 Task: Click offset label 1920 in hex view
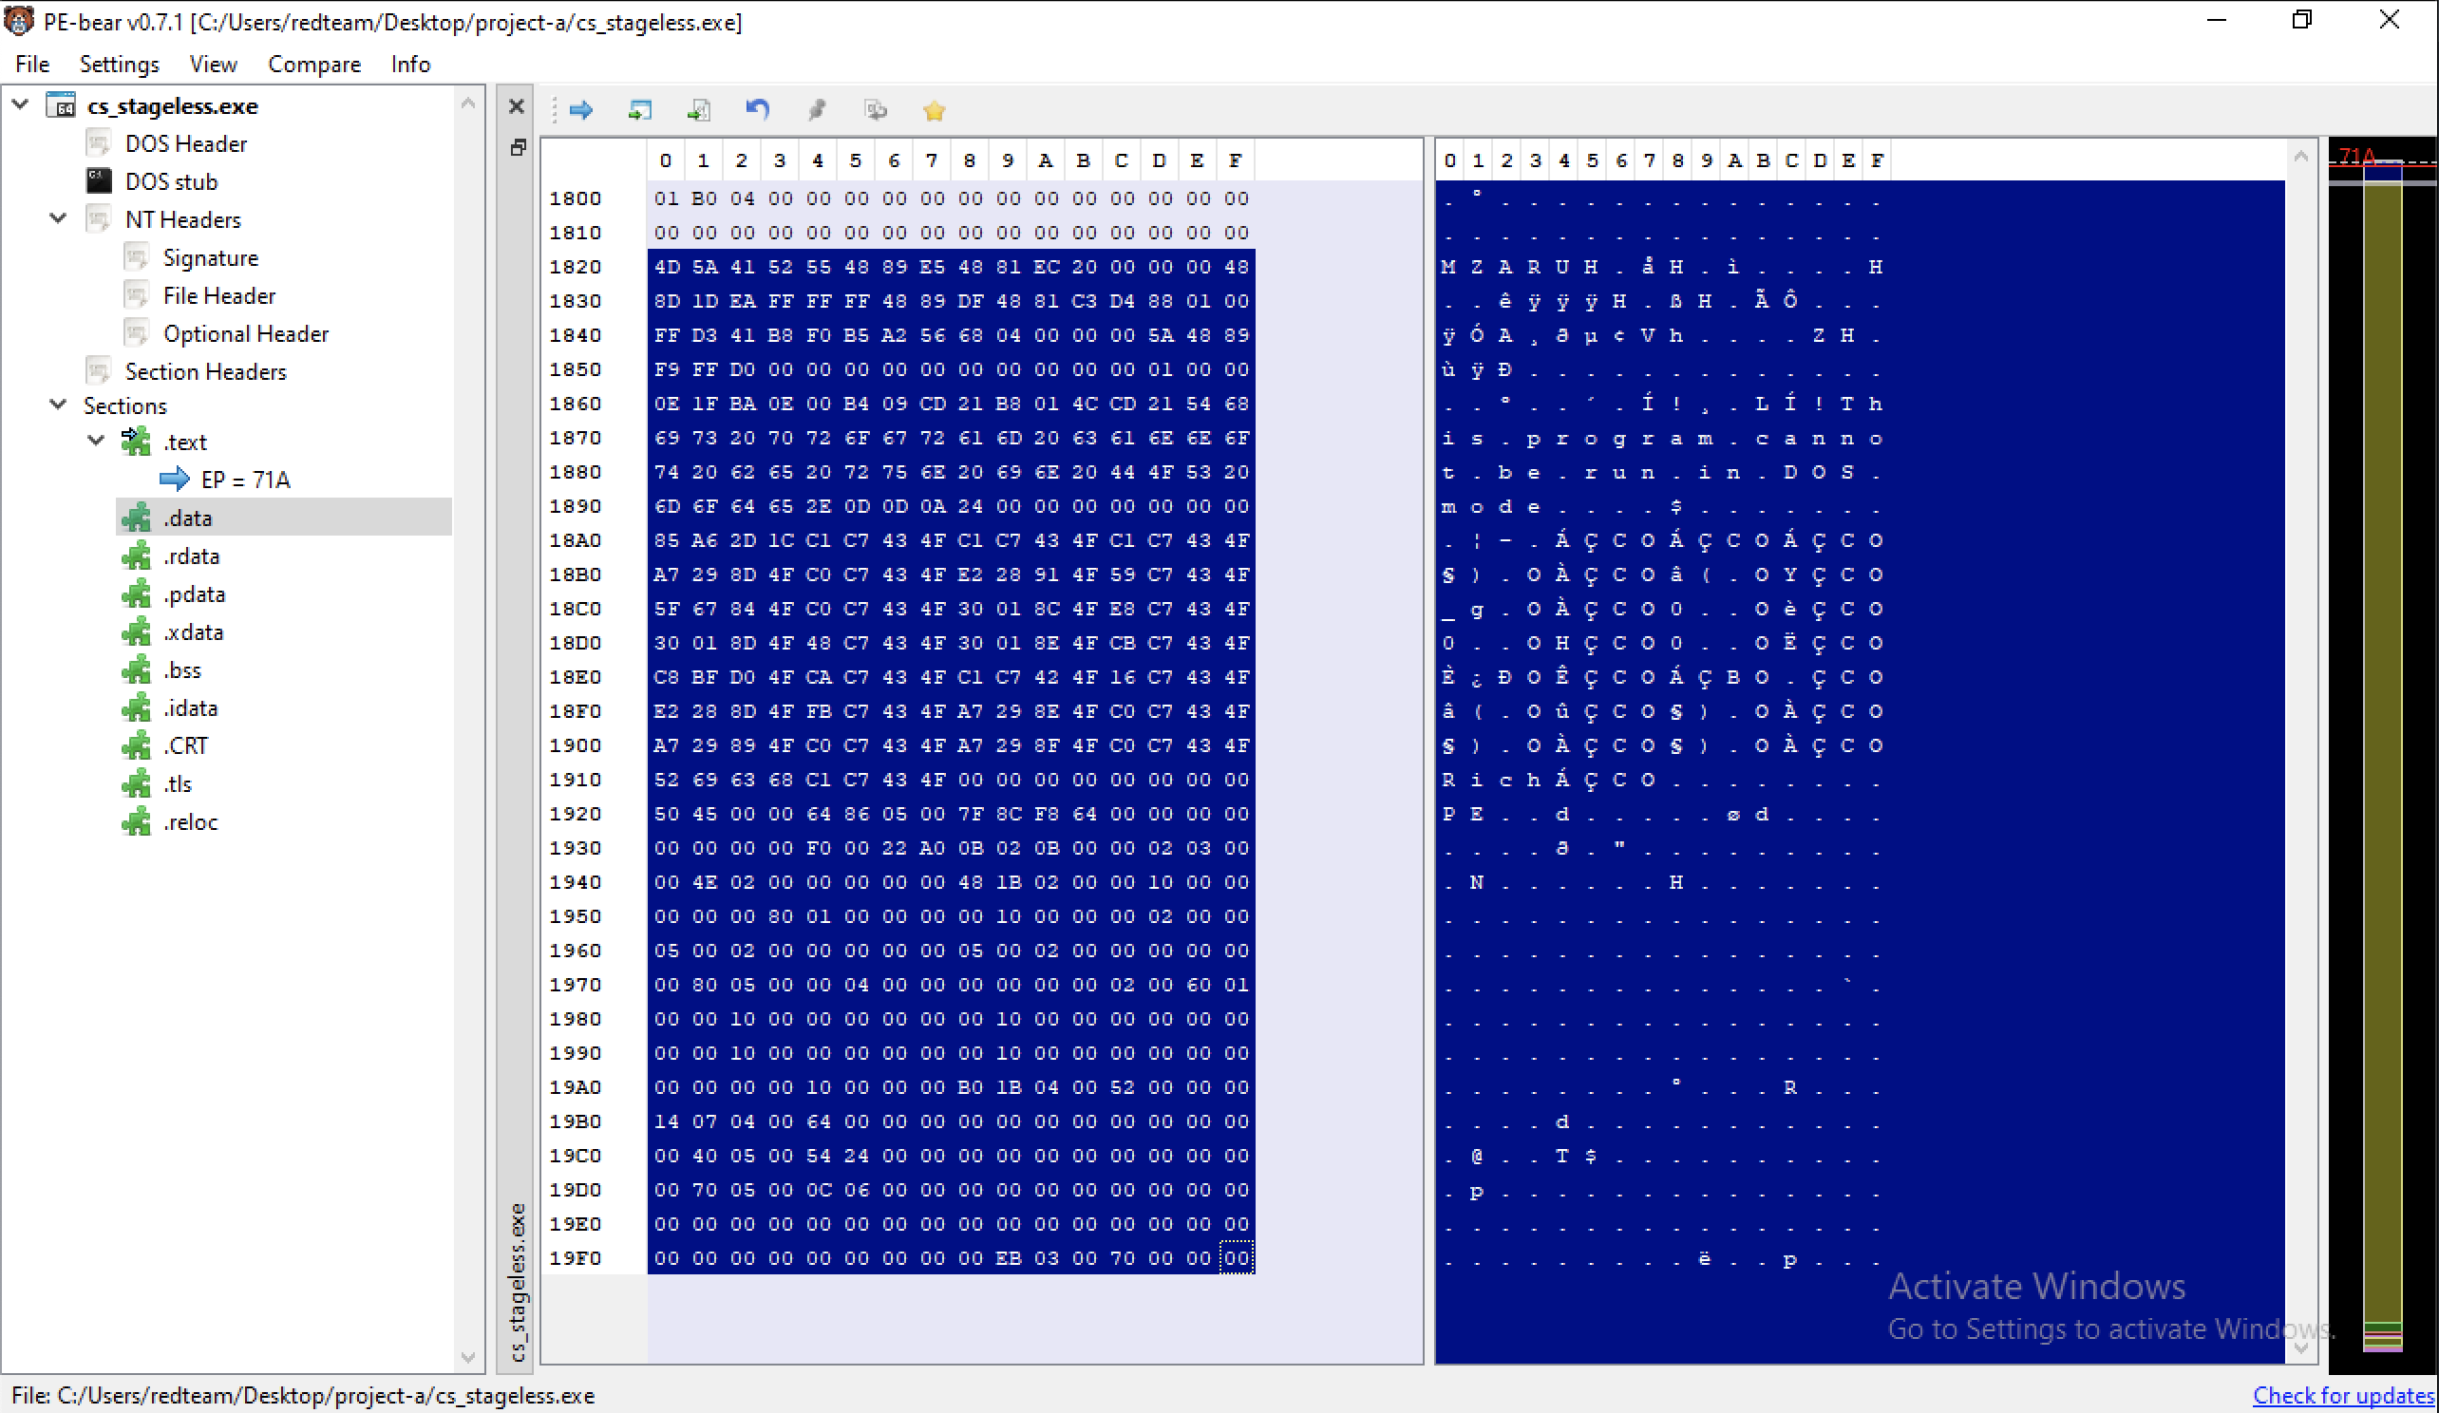[x=575, y=813]
